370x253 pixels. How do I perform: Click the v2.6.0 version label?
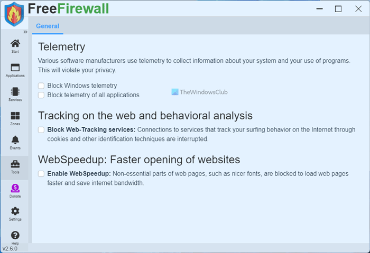click(11, 248)
